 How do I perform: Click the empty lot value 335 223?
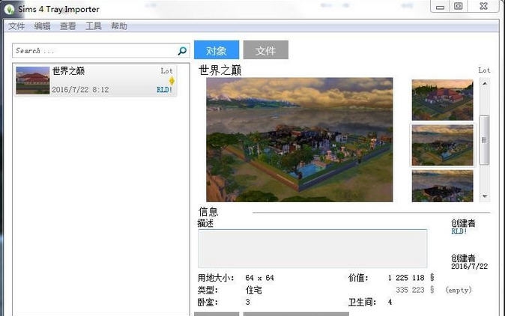410,290
